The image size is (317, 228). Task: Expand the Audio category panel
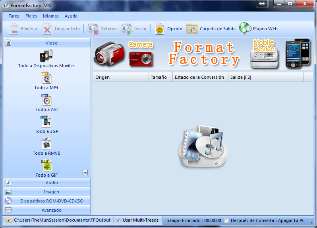47,183
